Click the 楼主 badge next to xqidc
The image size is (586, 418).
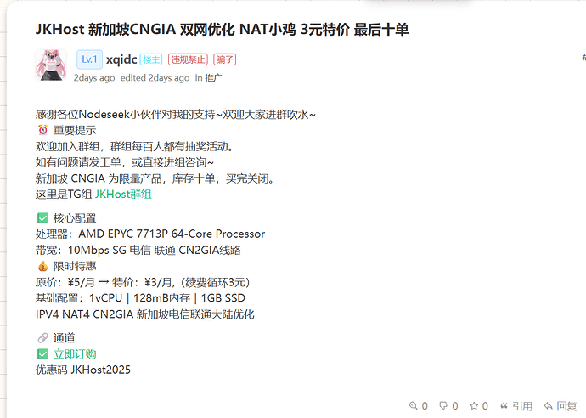[x=151, y=59]
